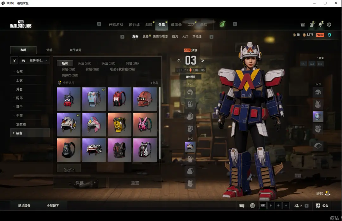Click Lv.1 helmet slot icon
The width and height of the screenshot is (342, 221).
pos(190,92)
